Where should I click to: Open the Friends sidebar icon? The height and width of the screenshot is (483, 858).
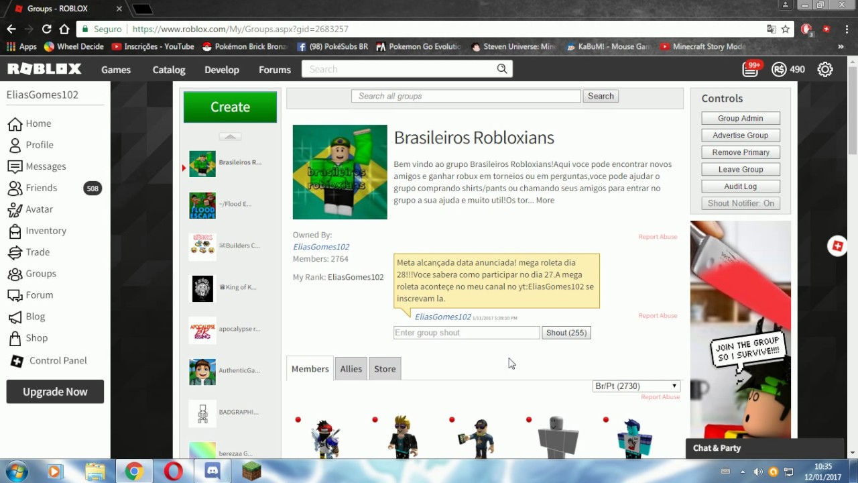point(15,188)
